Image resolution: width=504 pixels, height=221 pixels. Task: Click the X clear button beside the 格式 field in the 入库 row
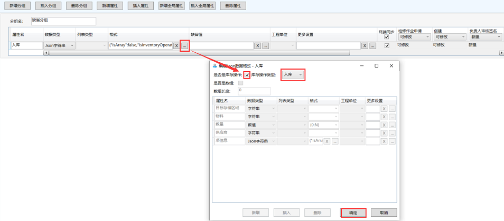click(x=176, y=46)
